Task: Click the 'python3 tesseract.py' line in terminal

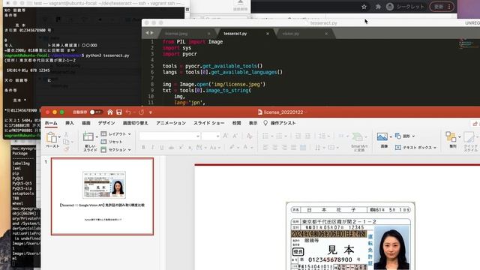Action: click(107, 55)
